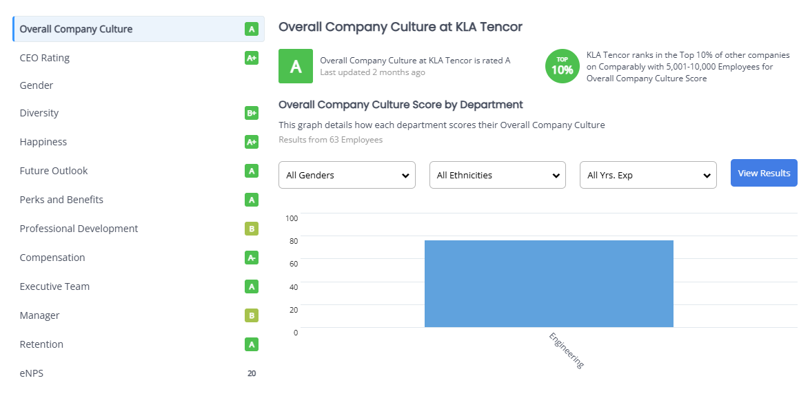Open the All Ethnicities dropdown
810x407 pixels.
[498, 175]
